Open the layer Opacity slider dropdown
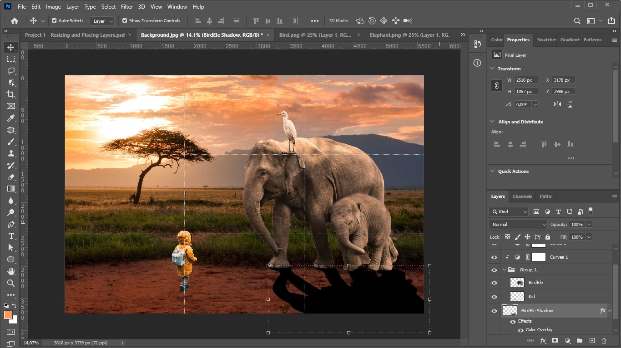This screenshot has width=621, height=348. pyautogui.click(x=589, y=225)
